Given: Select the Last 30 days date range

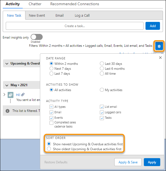Looking at the screenshot, I should click(102, 64).
